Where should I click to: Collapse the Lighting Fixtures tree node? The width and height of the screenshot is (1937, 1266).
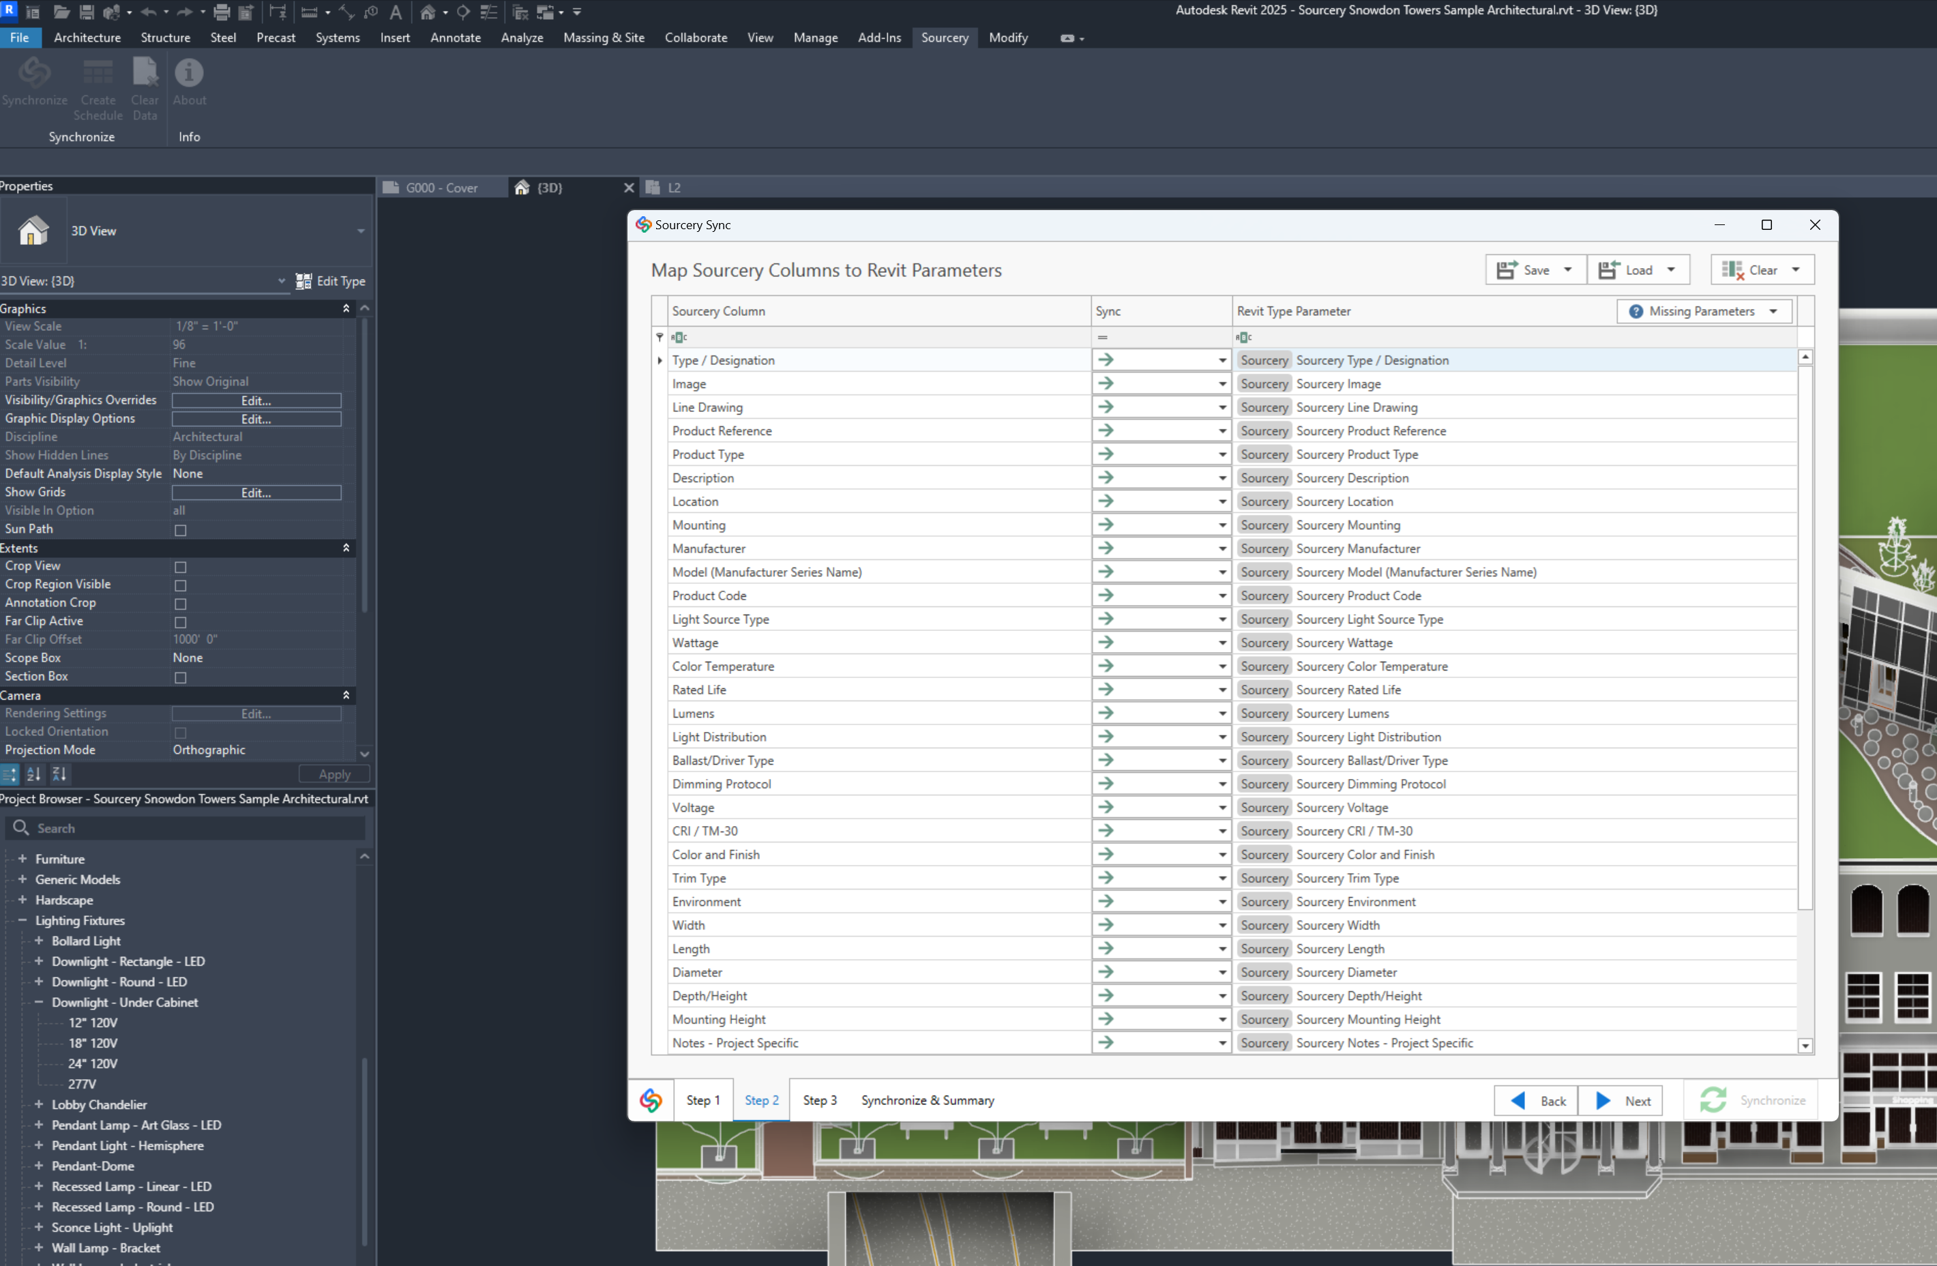(x=22, y=920)
